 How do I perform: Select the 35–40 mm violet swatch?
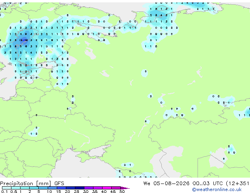point(97,188)
